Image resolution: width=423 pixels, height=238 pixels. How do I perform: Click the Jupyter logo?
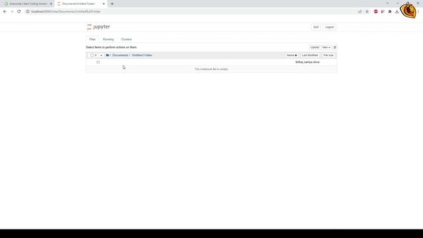coord(98,26)
